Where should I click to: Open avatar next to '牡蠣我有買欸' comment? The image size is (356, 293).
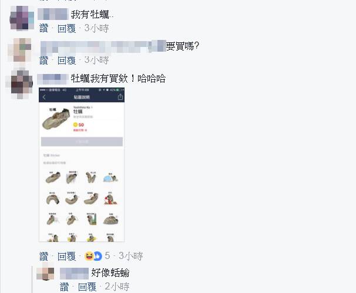tap(20, 84)
